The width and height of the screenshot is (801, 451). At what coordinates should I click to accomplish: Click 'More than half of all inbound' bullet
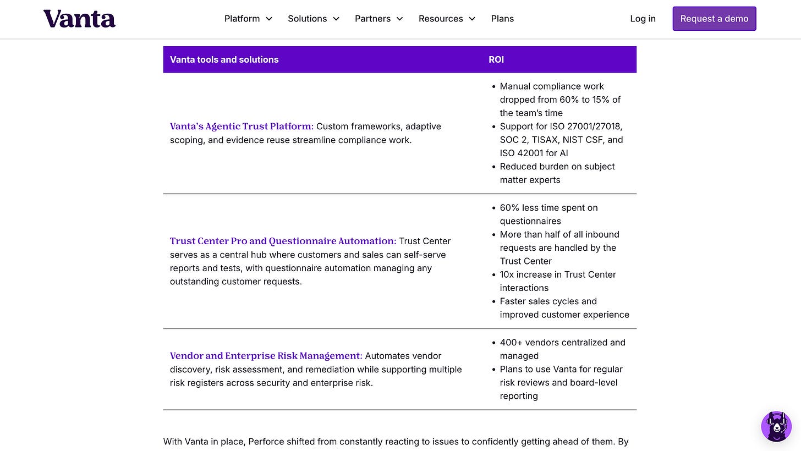559,248
